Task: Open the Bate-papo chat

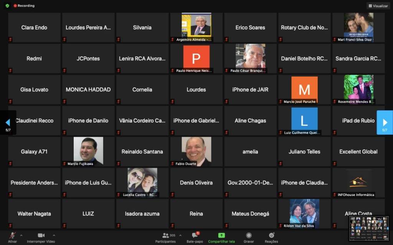Action: coord(195,237)
